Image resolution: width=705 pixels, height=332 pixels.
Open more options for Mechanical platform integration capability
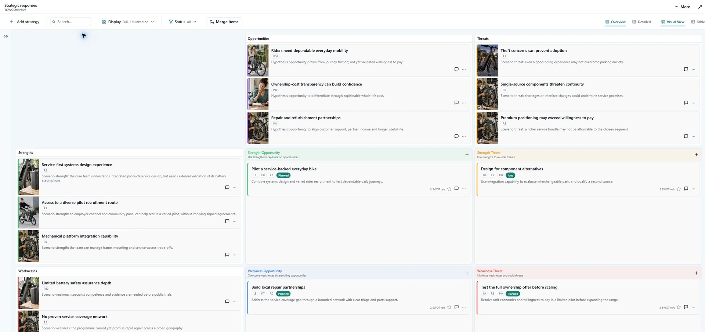click(235, 255)
